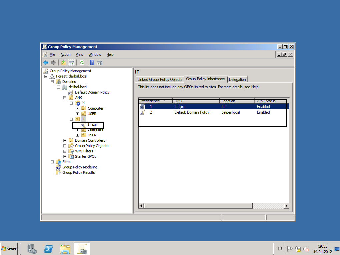
Task: Launch PowerShell from the taskbar
Action: (48, 249)
